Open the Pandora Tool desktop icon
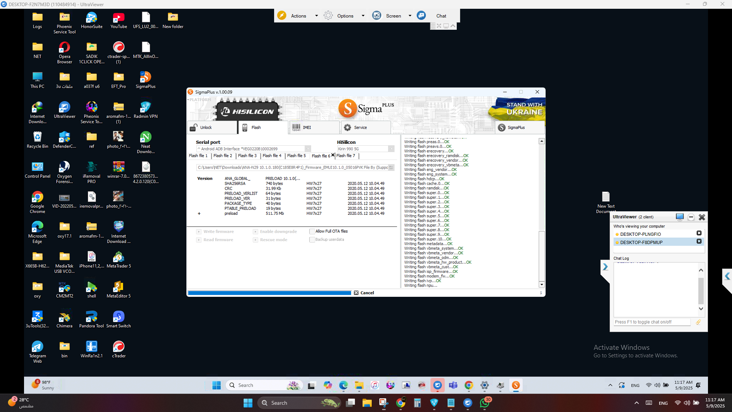This screenshot has height=412, width=732. (x=91, y=319)
